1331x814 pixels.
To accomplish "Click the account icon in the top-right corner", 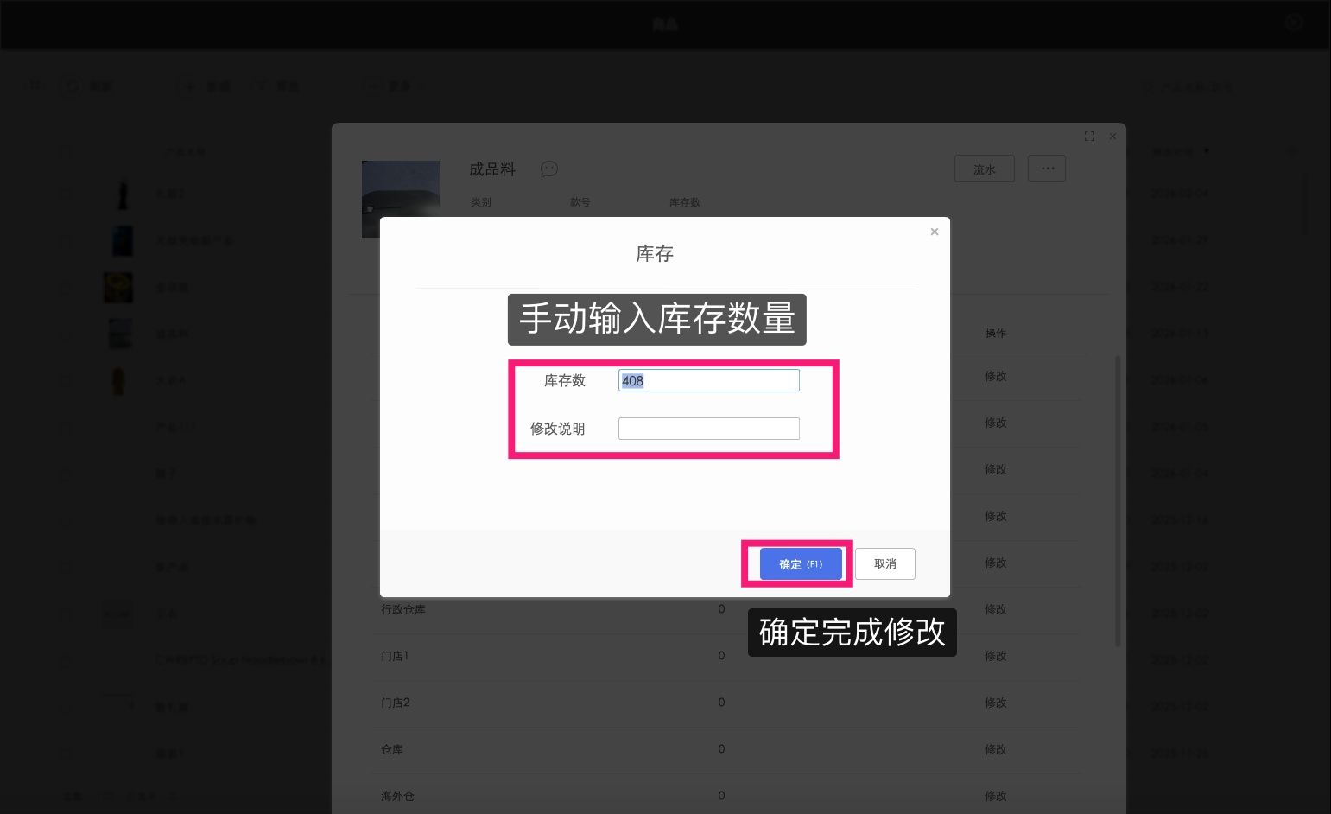I will [1293, 22].
